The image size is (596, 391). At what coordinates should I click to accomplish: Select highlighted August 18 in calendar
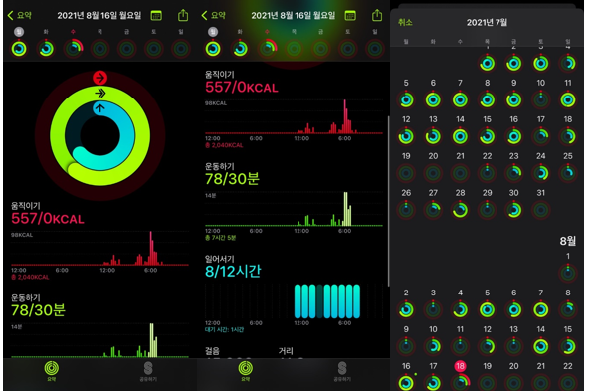click(460, 366)
